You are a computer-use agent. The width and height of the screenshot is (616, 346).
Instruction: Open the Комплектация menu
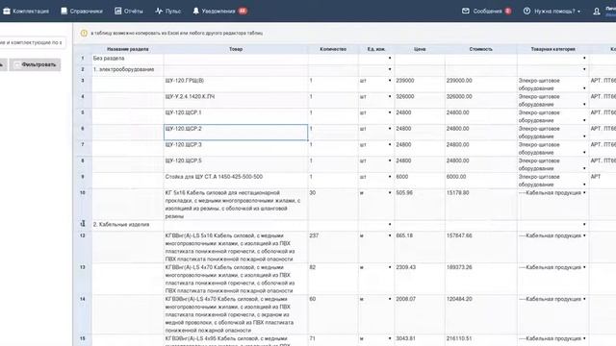click(x=26, y=11)
